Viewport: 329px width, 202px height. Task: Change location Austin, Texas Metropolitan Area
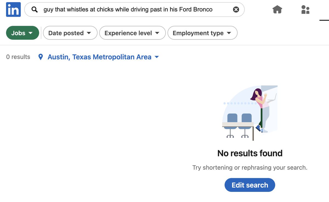[x=100, y=57]
